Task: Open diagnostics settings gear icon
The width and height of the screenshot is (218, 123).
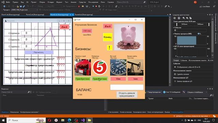Action: coord(175,18)
